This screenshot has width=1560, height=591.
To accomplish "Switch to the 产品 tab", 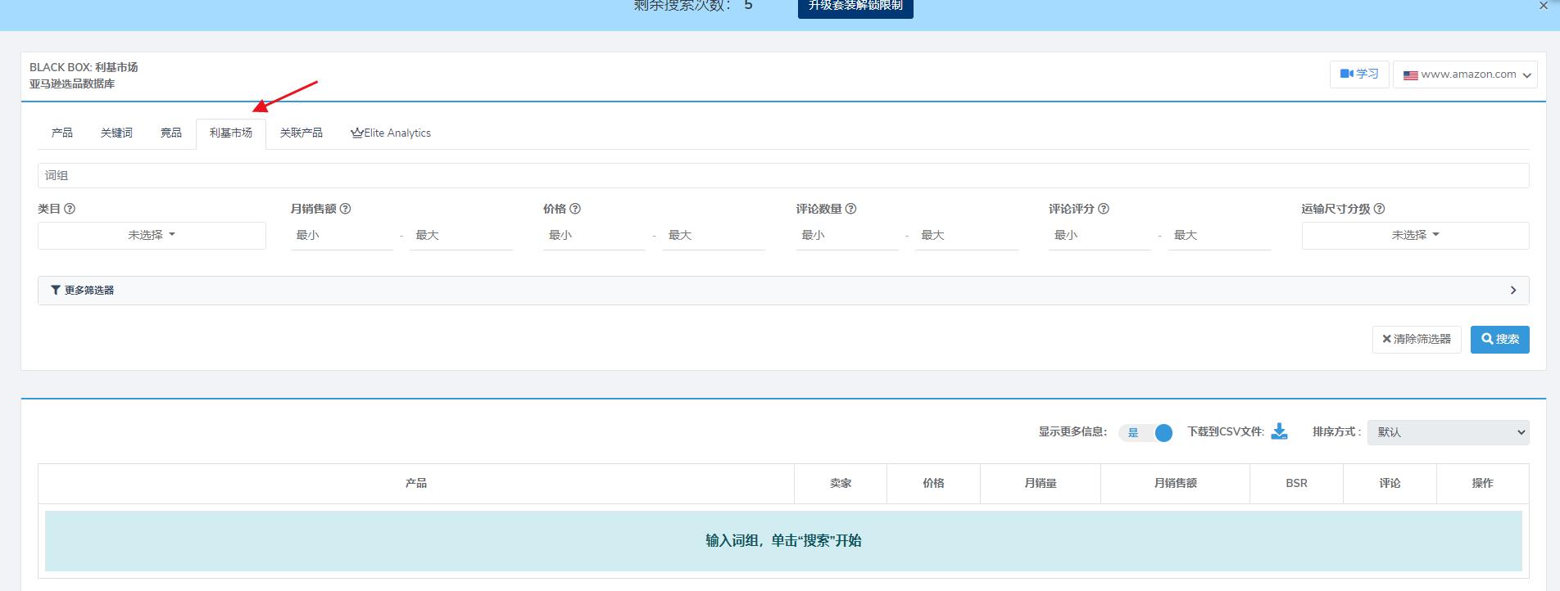I will tap(62, 133).
